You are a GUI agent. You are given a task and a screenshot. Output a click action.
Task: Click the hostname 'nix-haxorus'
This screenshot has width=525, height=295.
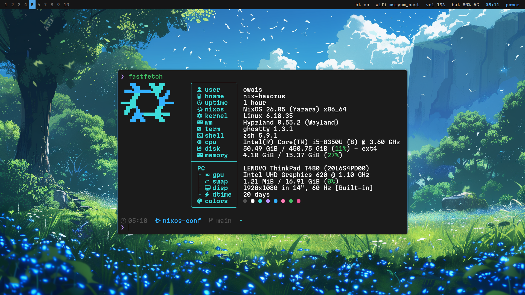[264, 96]
